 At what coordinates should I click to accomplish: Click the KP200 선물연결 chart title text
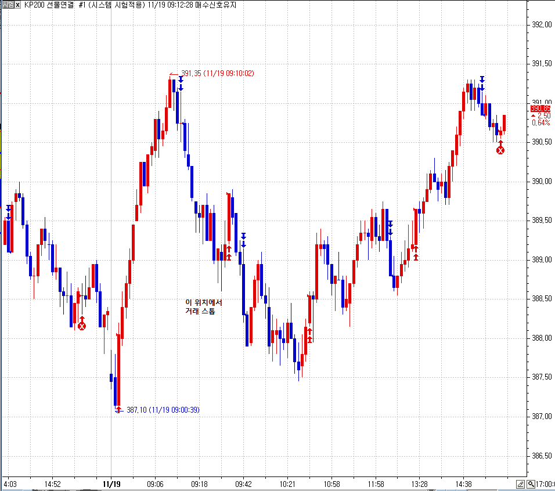click(x=49, y=5)
